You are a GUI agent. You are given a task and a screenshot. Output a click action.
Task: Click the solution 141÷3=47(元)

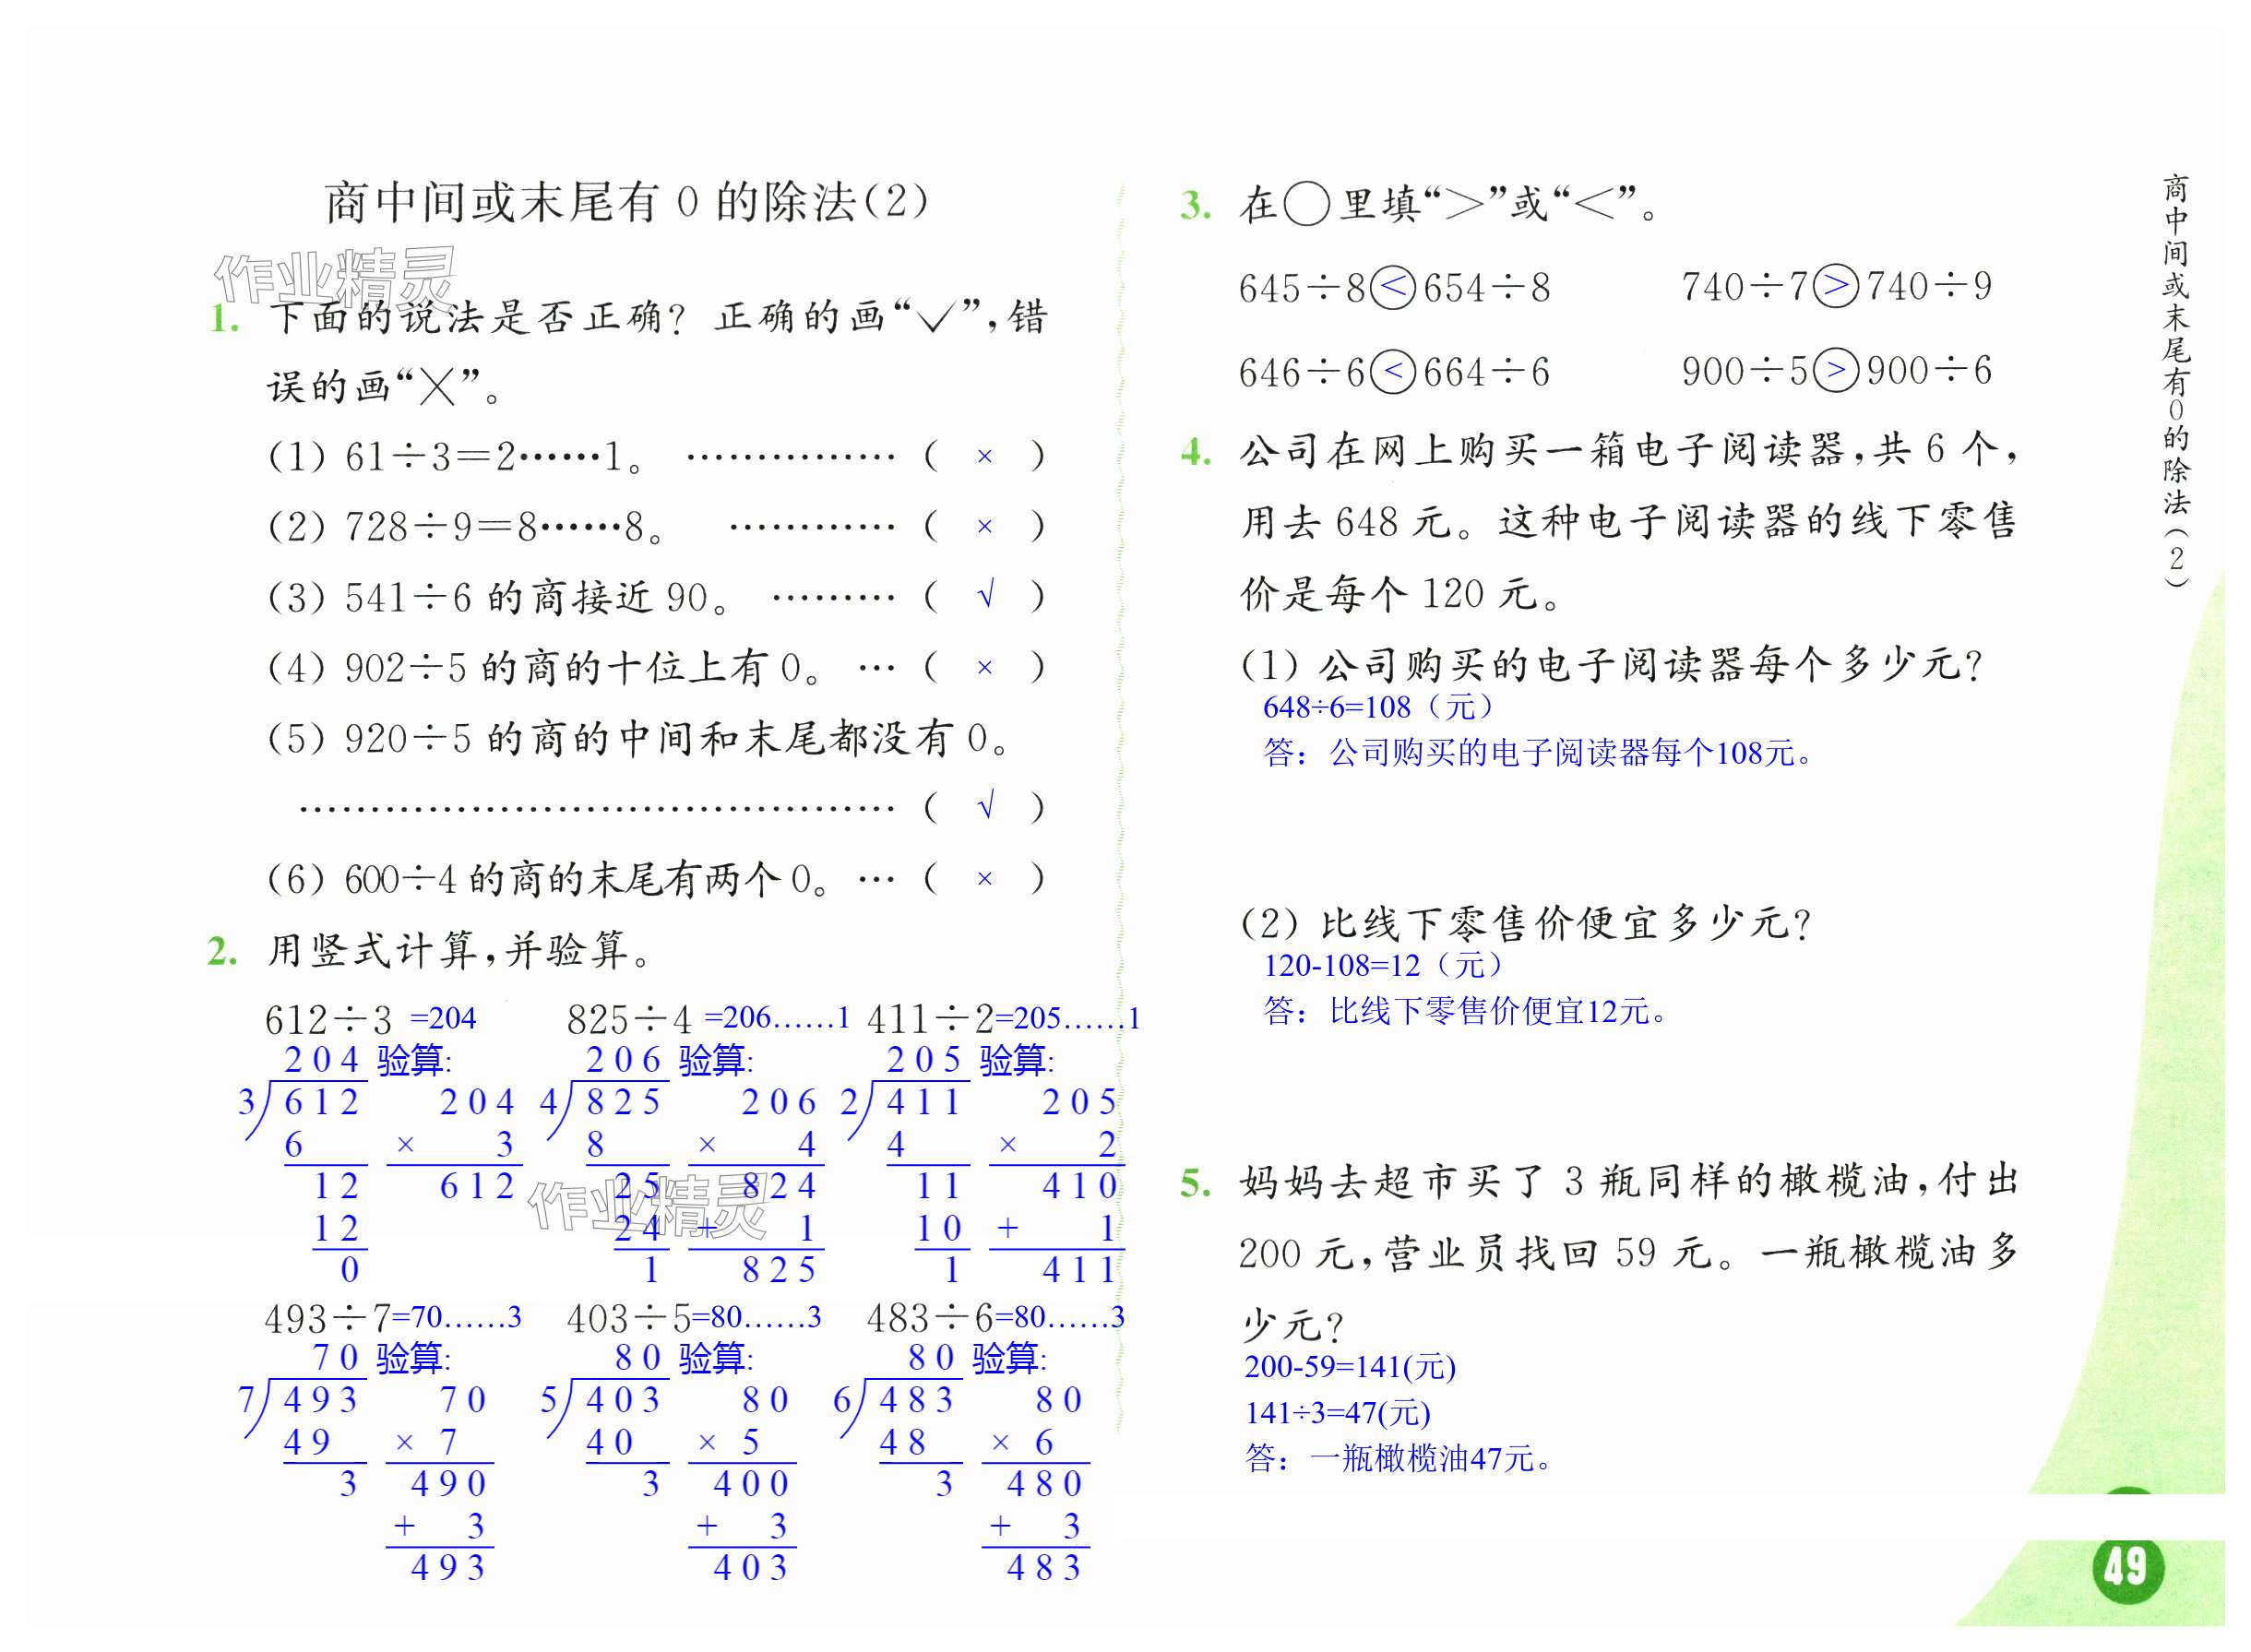tap(1338, 1413)
